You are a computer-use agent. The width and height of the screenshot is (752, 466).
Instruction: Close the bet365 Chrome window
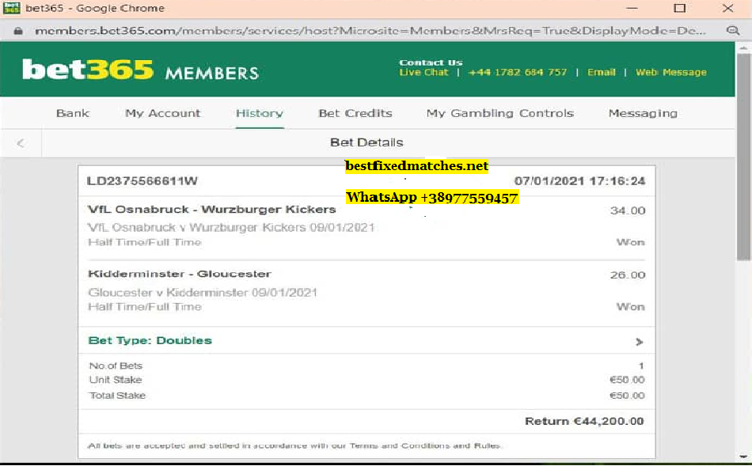point(727,8)
